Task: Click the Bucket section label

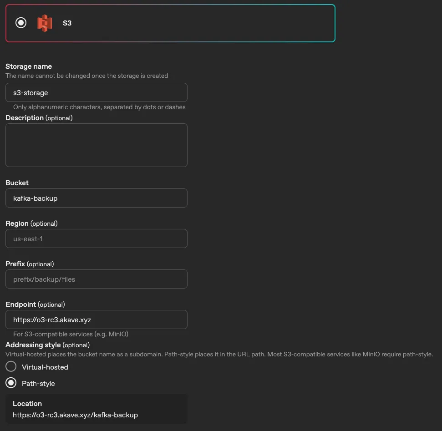Action: pos(17,183)
